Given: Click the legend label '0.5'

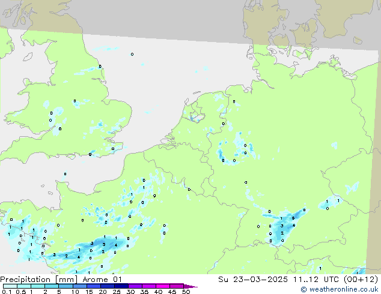Looking at the screenshot, I should pyautogui.click(x=20, y=292).
